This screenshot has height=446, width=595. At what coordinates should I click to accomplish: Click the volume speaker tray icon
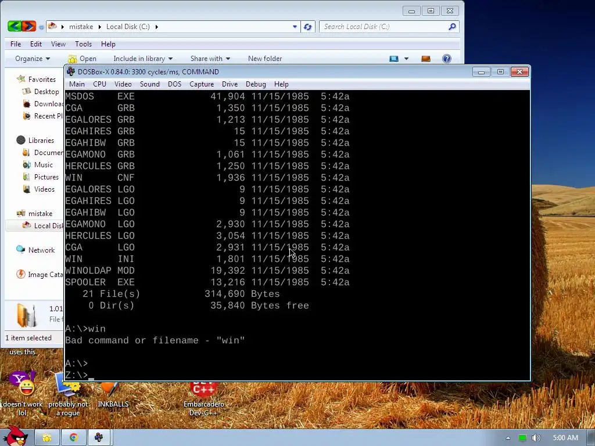pyautogui.click(x=536, y=438)
